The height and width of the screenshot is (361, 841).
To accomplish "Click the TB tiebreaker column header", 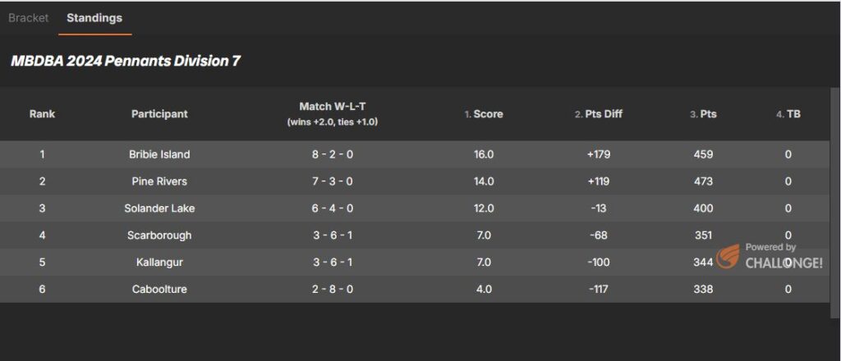I will (793, 114).
